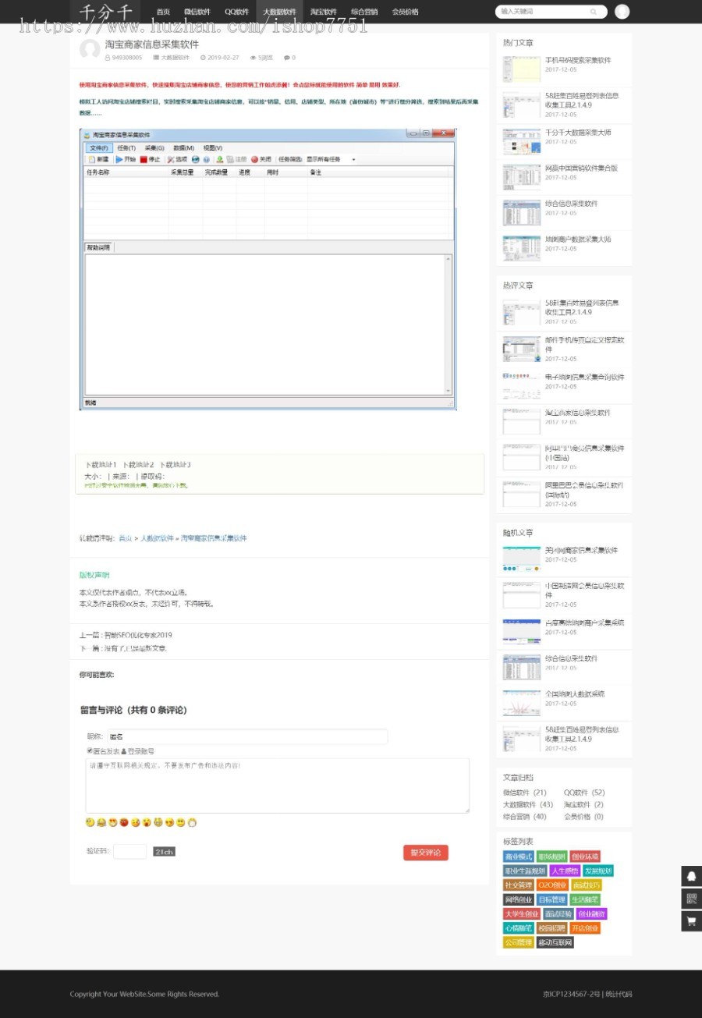
Task: Show the QR code floating icon
Action: point(691,899)
